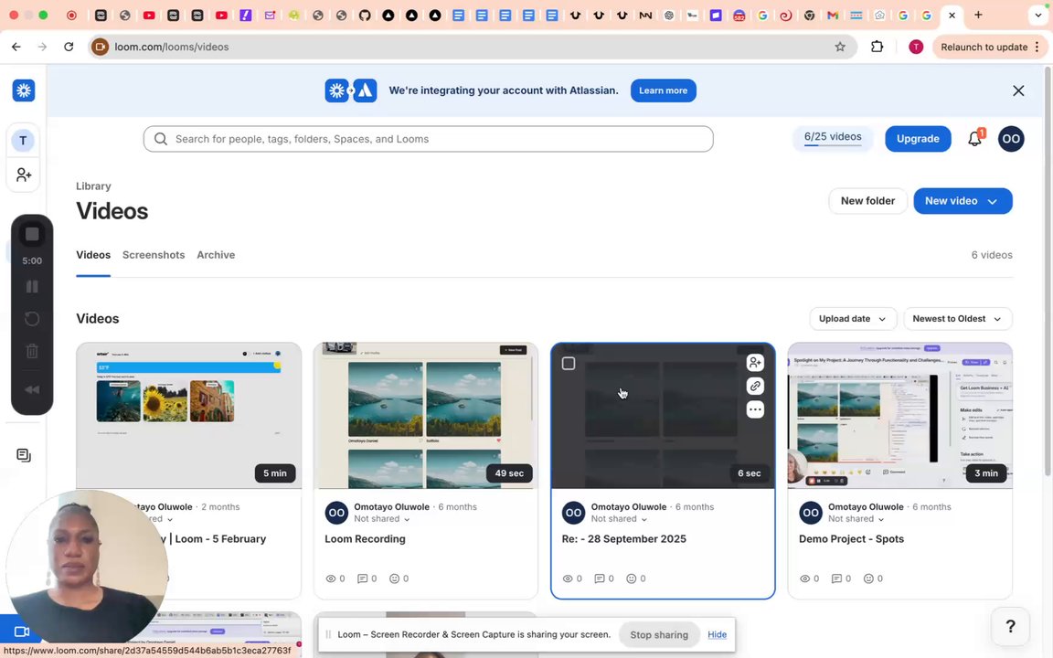
Task: Open the Upload date sort dropdown
Action: click(852, 319)
